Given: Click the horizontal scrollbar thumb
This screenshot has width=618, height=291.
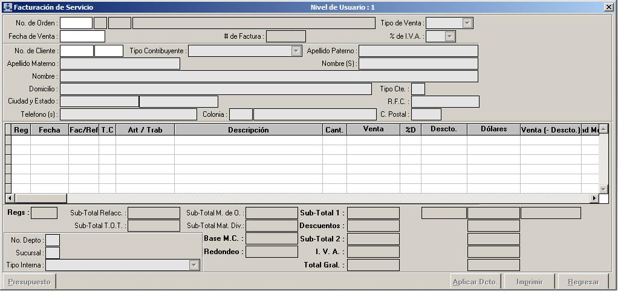Looking at the screenshot, I should 40,198.
